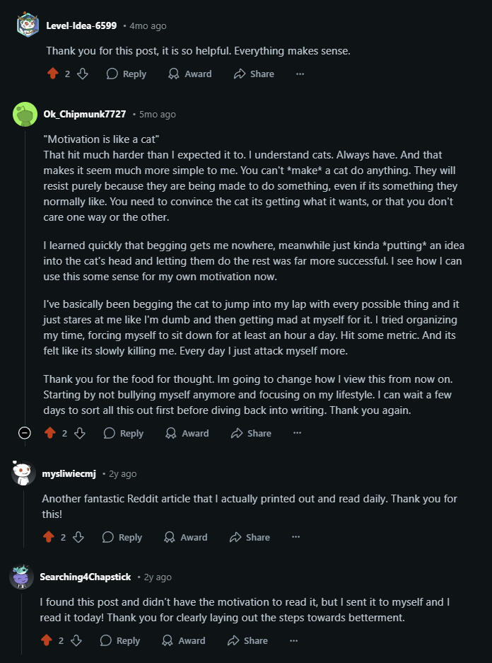The width and height of the screenshot is (492, 663).
Task: Open more options on Ok_Chipmunk7727's comment
Action: [x=297, y=433]
